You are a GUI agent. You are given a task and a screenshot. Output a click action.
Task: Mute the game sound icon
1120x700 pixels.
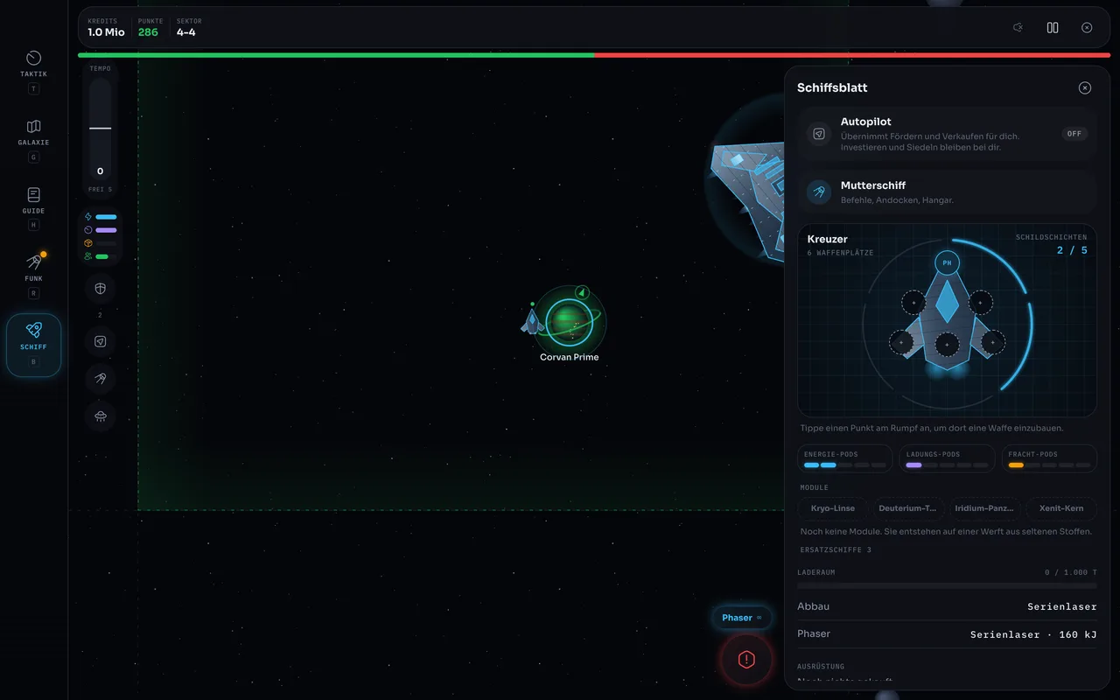1018,28
